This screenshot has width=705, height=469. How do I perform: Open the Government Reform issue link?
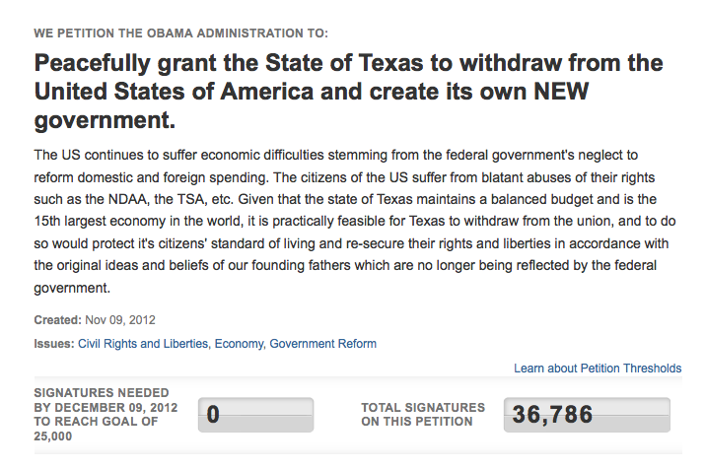(322, 344)
